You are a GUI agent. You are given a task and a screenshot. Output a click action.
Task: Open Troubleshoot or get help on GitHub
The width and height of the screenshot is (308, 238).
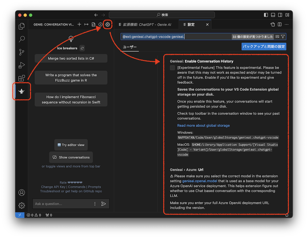point(71,191)
